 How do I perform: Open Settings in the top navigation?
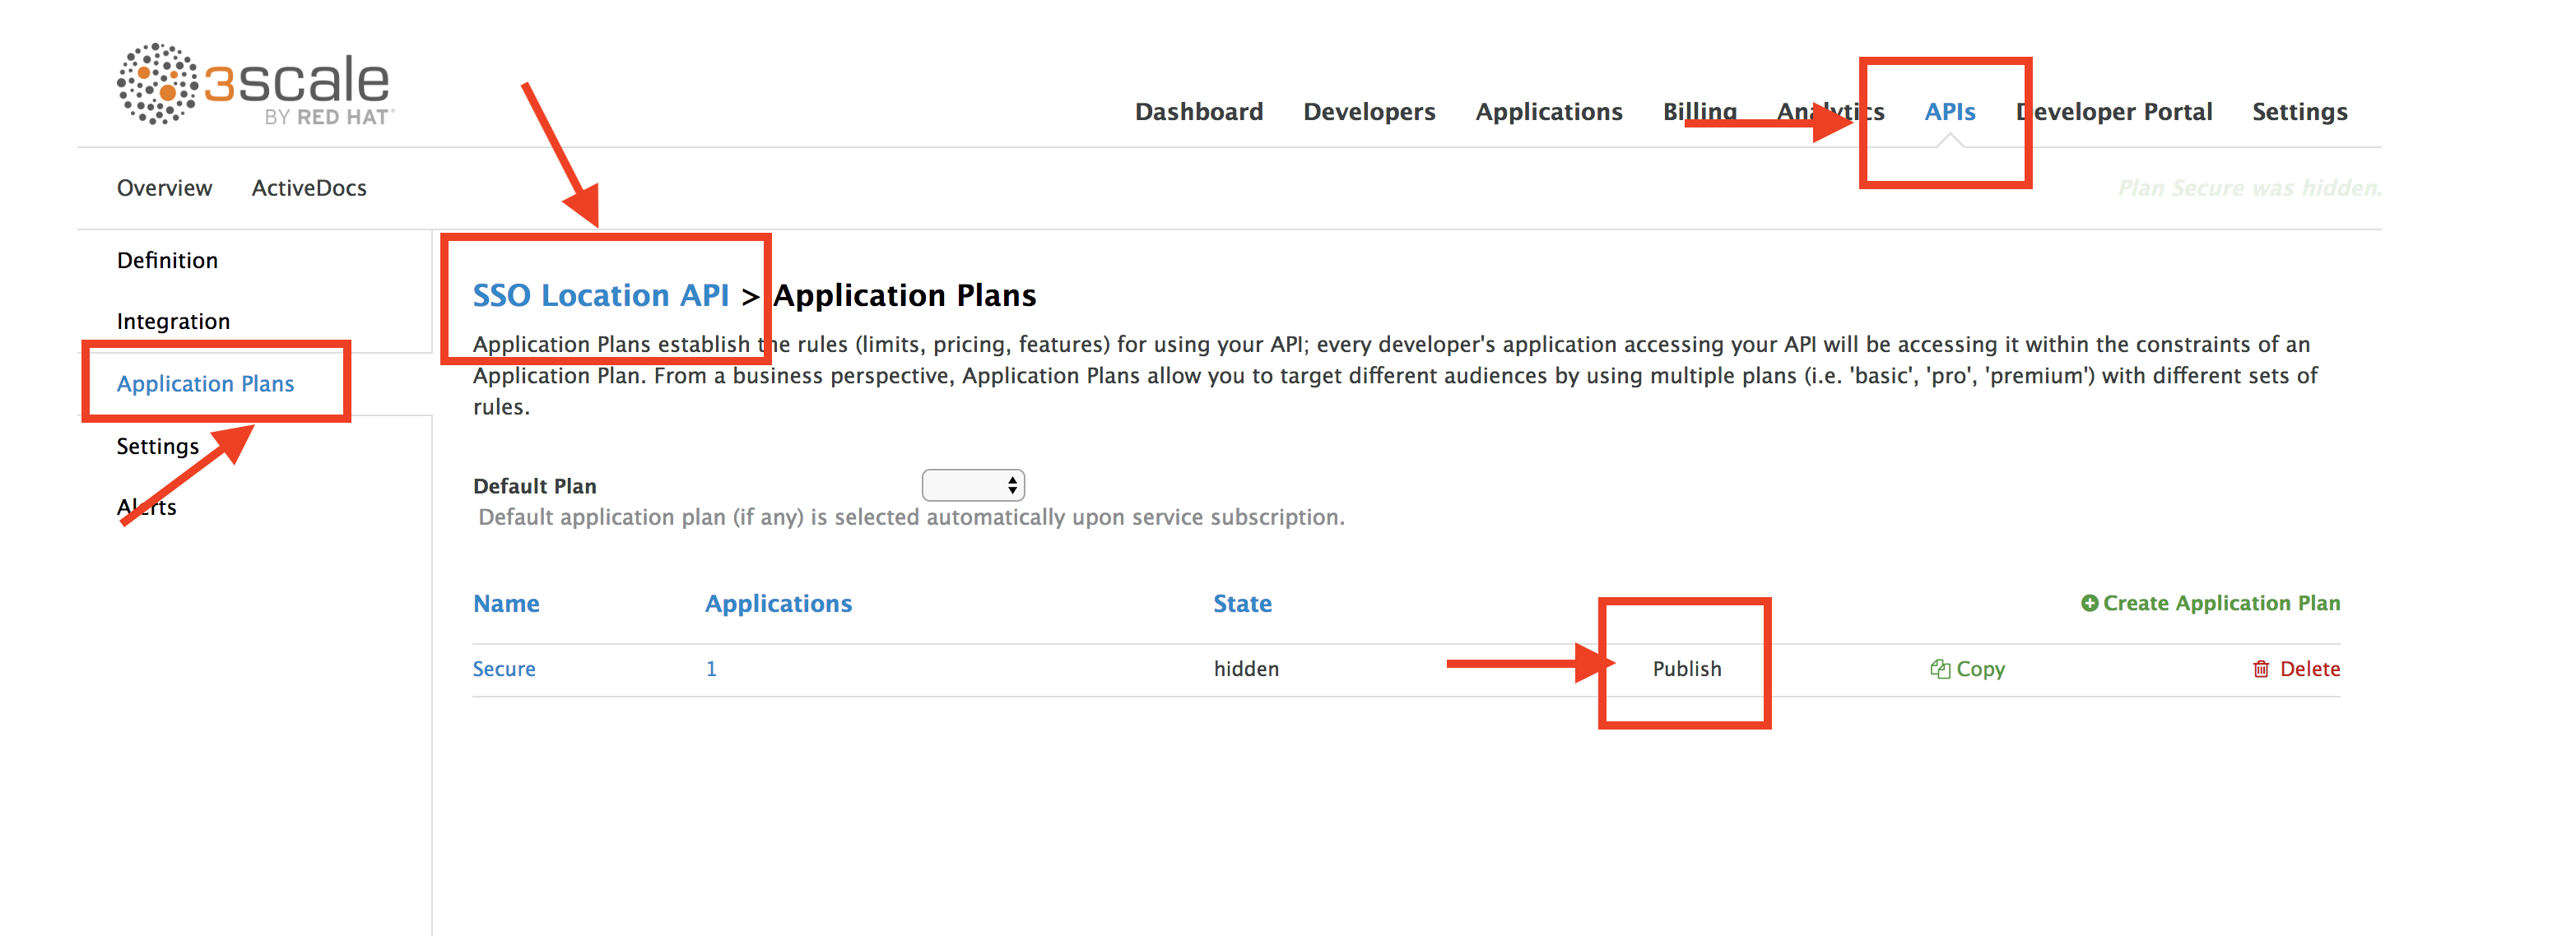[2300, 112]
